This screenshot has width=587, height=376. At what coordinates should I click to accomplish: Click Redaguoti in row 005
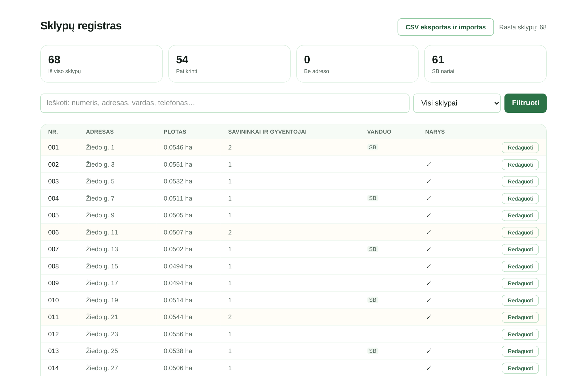click(520, 216)
